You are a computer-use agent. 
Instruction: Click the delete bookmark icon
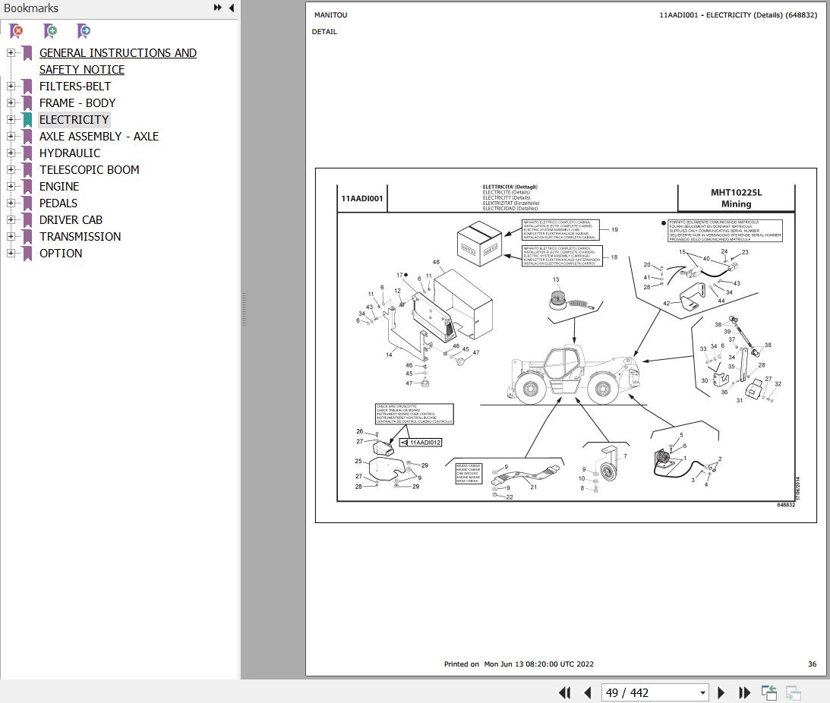[17, 31]
